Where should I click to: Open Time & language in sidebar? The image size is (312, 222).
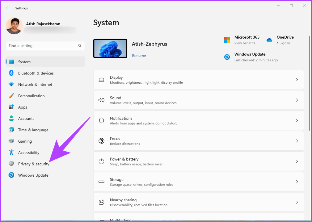33,130
